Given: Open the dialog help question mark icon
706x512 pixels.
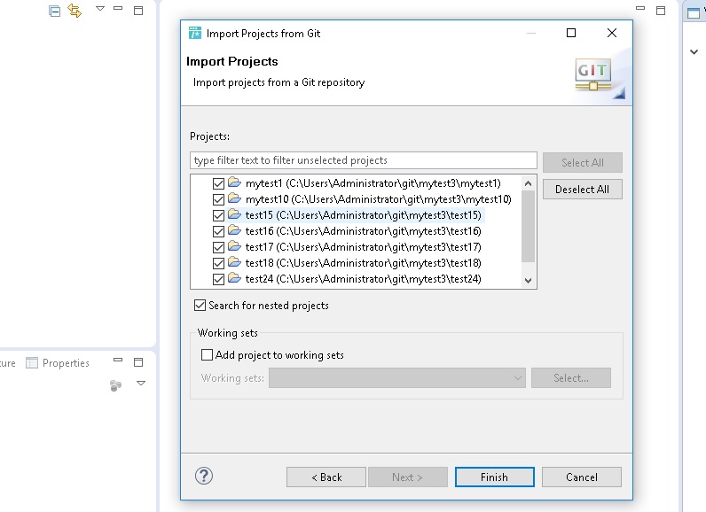Looking at the screenshot, I should click(x=204, y=476).
